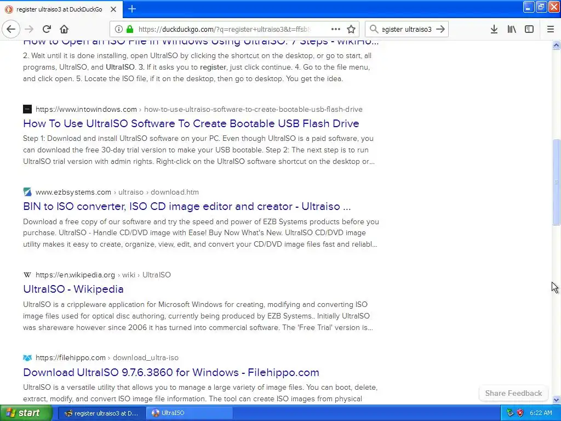This screenshot has height=421, width=561.
Task: Click the intowindows.com site favicon
Action: click(27, 109)
